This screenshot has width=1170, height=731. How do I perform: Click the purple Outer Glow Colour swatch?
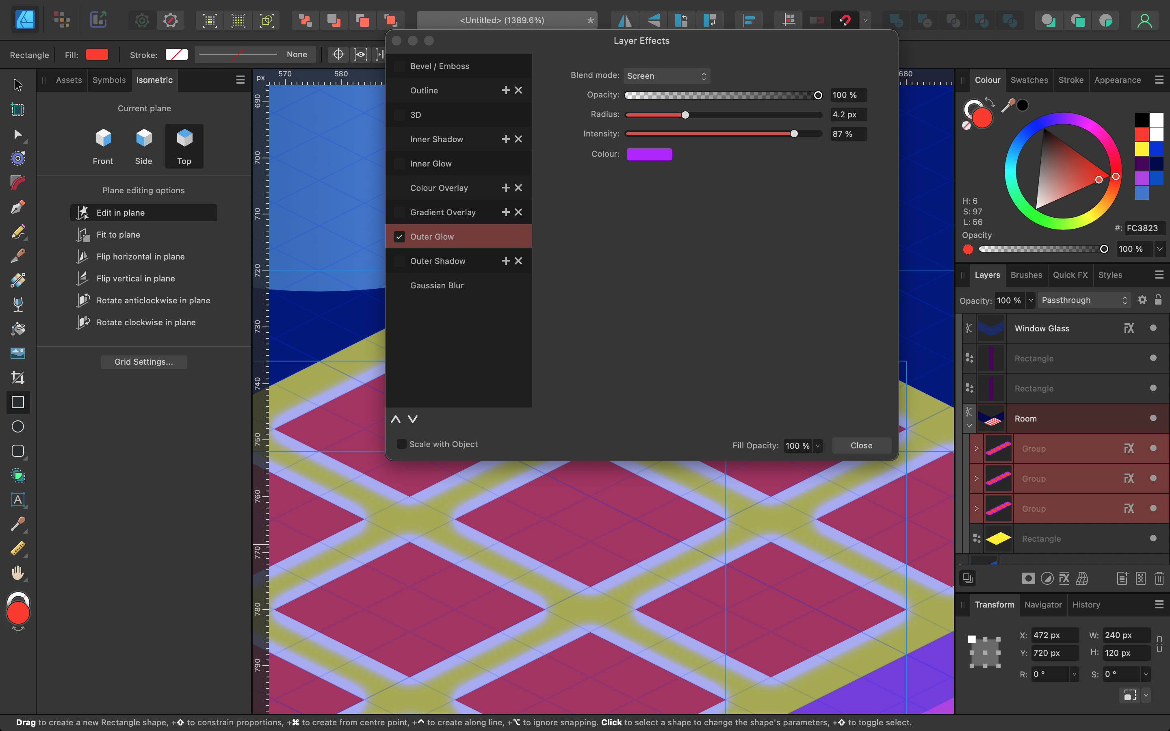tap(649, 154)
